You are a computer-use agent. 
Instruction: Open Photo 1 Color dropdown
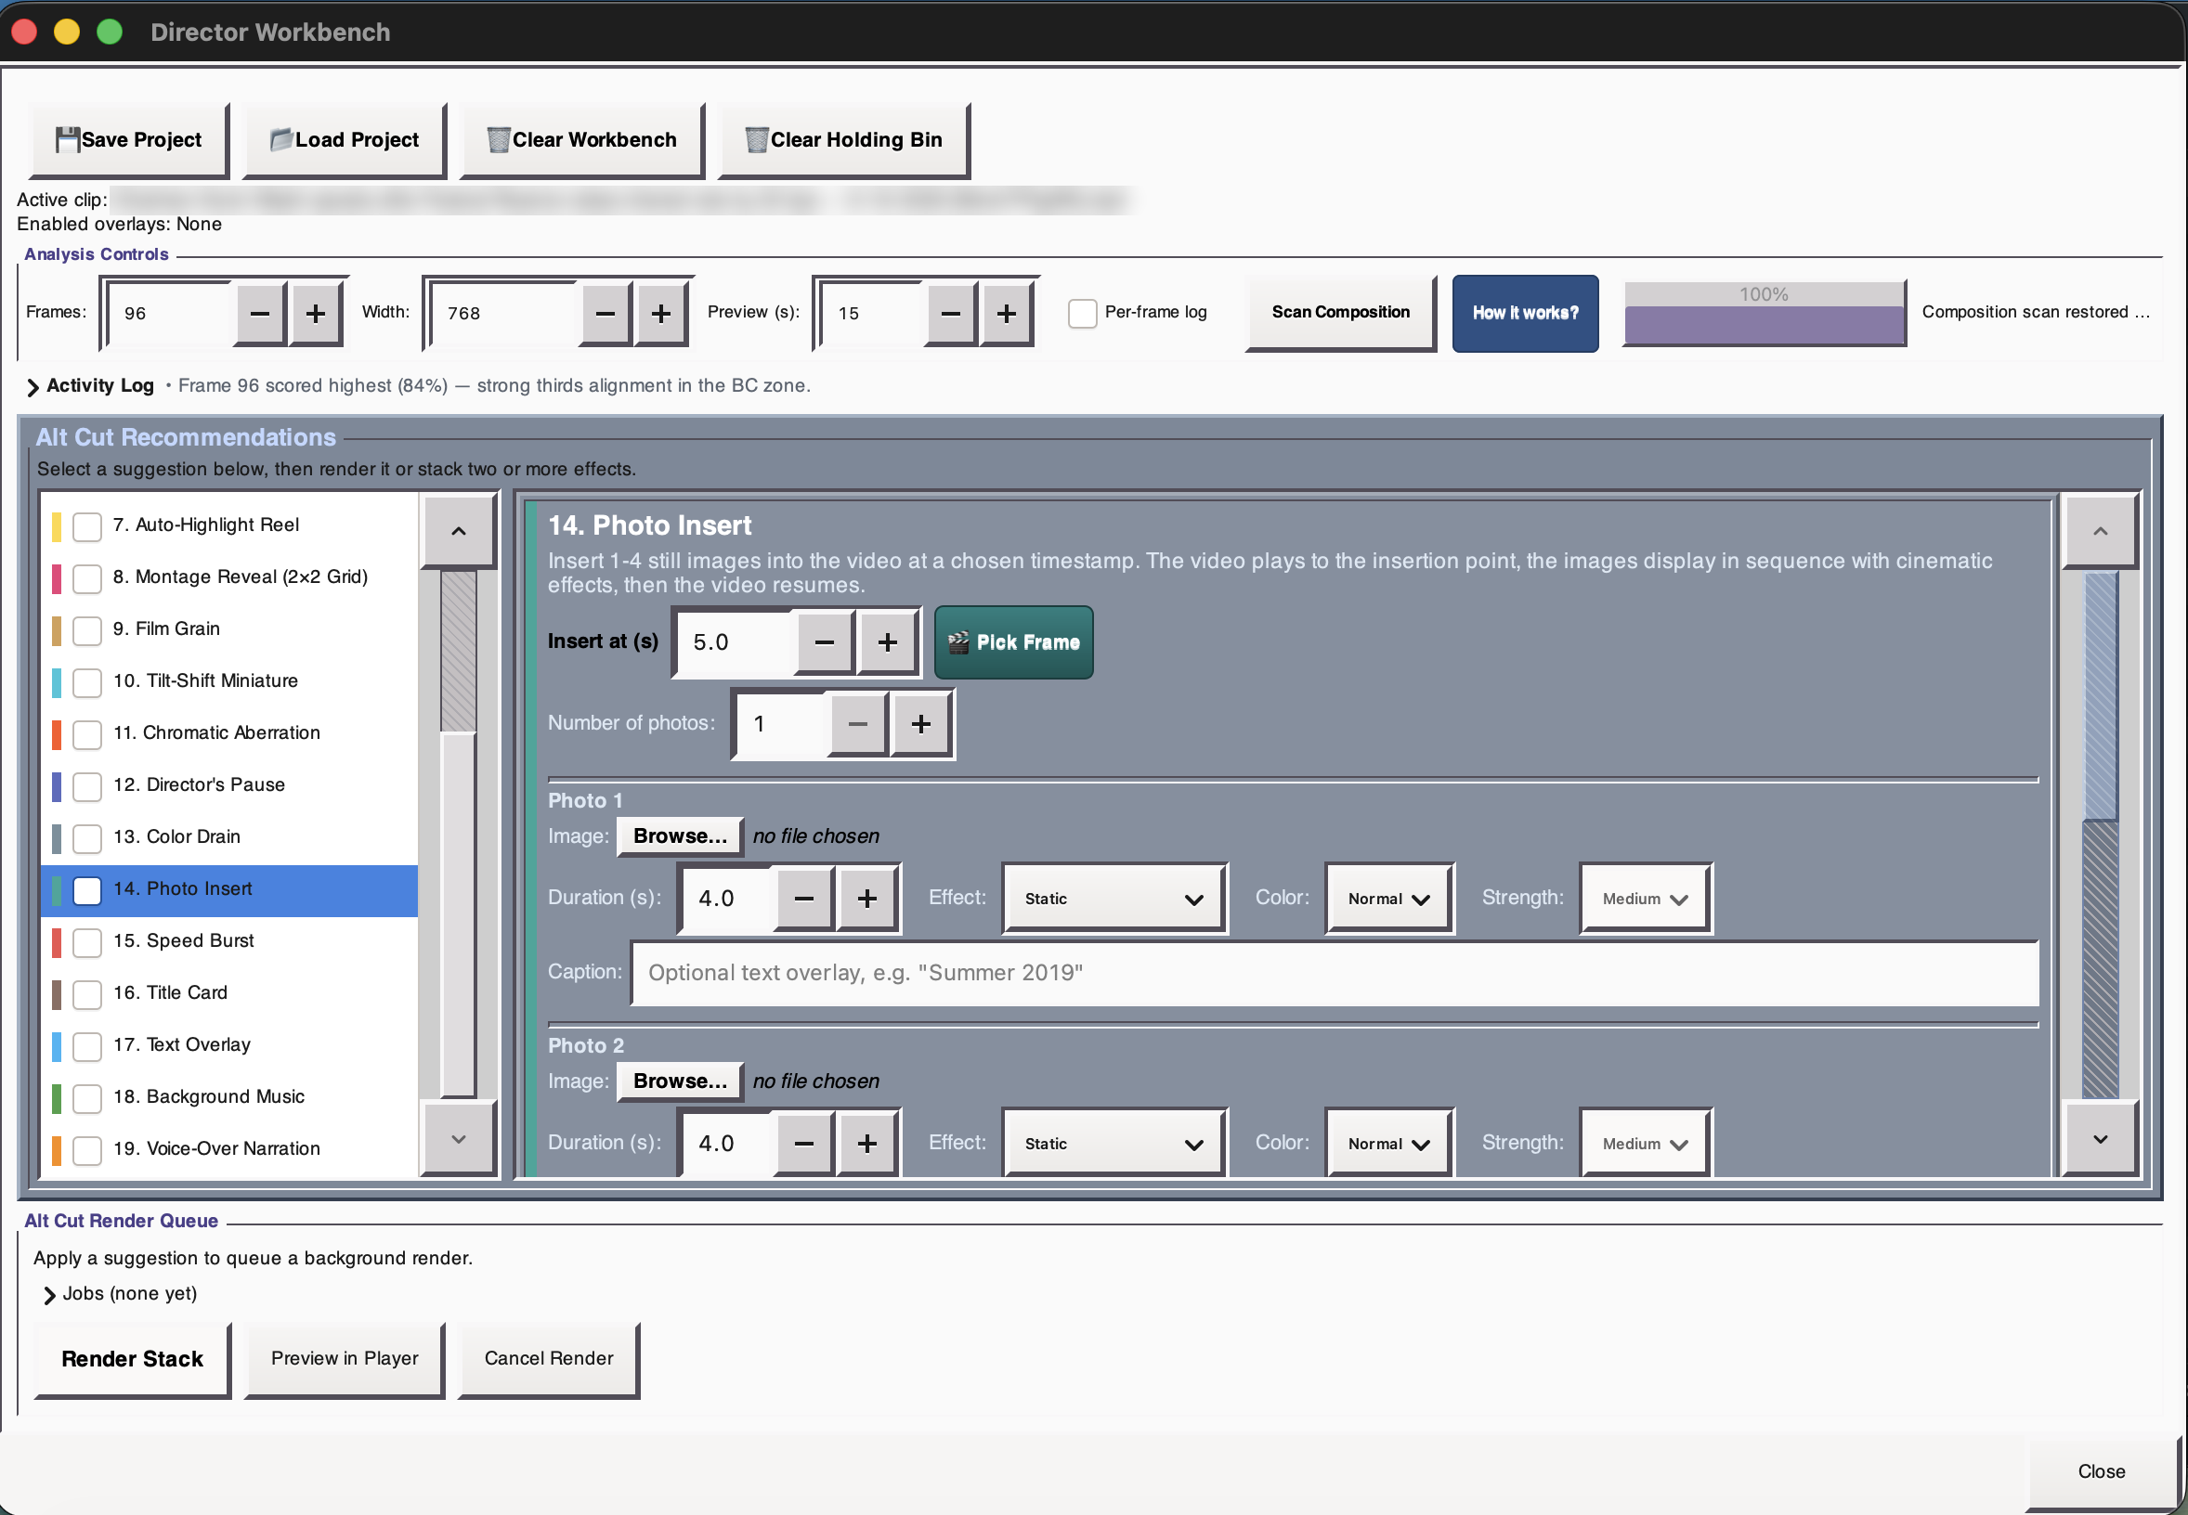[1388, 899]
